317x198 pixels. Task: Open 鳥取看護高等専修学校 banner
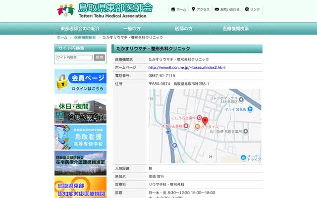(80, 137)
